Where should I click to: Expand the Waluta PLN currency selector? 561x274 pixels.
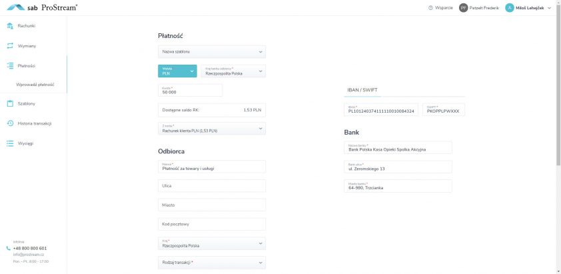coord(177,71)
